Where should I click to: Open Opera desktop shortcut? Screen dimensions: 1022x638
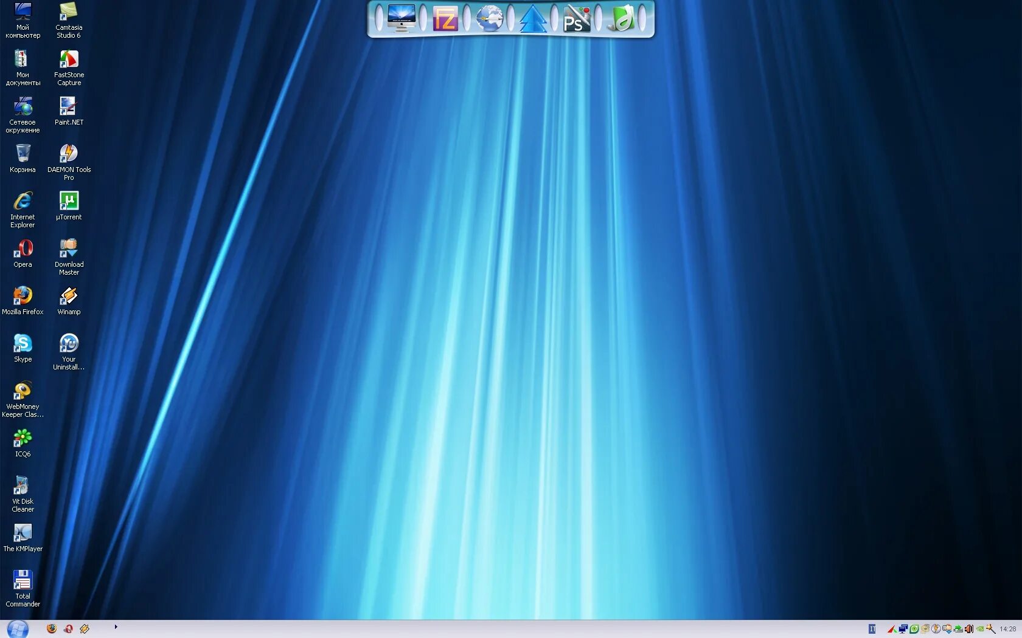pos(23,253)
